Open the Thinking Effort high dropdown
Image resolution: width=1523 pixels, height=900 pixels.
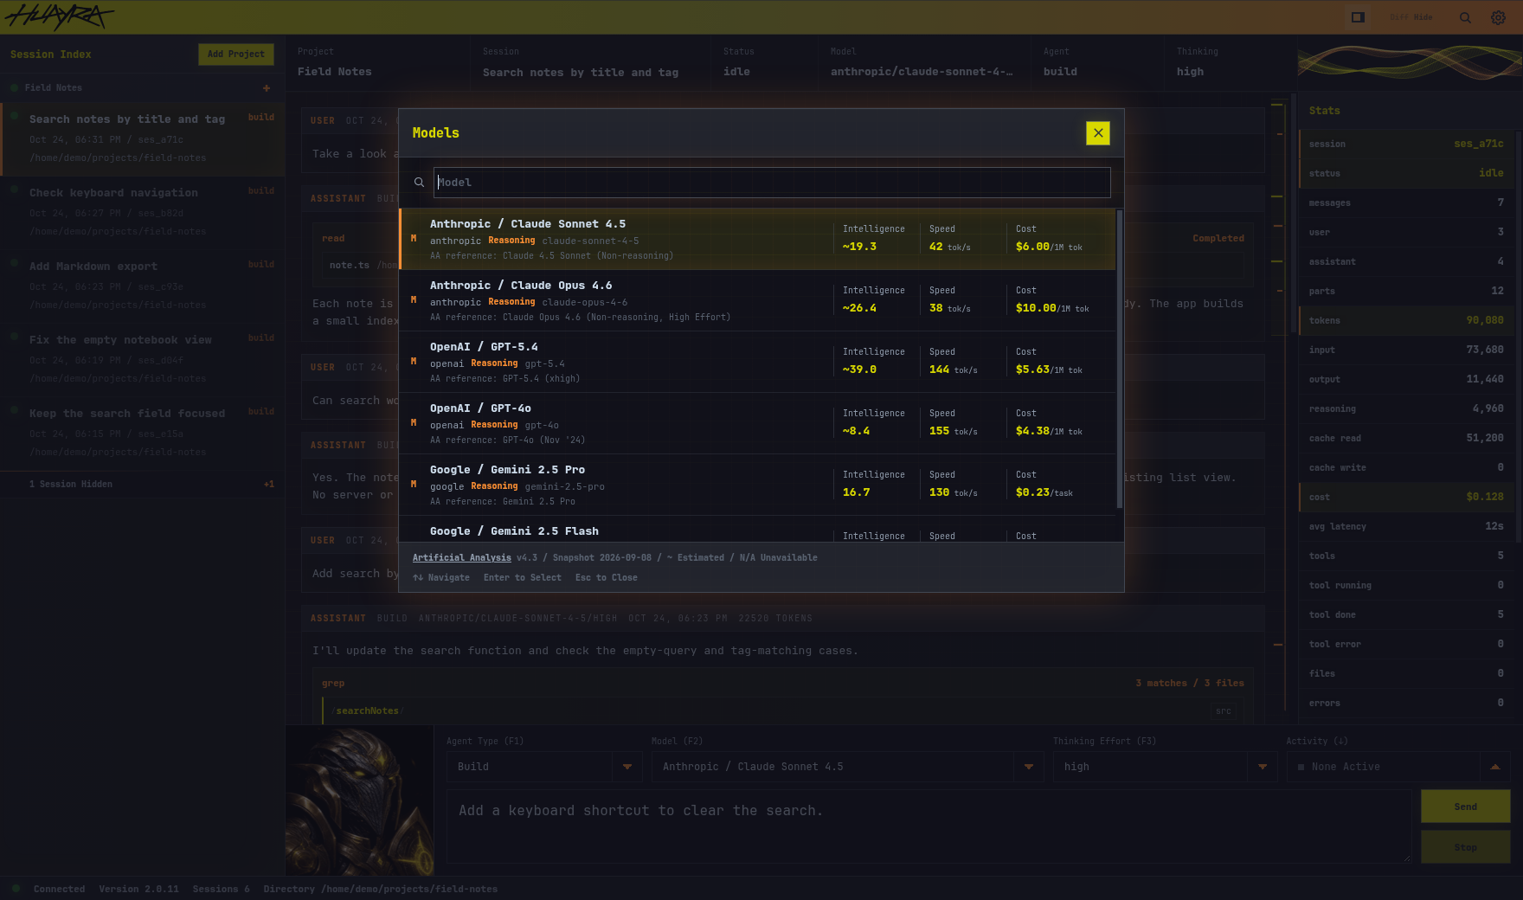pos(1165,767)
